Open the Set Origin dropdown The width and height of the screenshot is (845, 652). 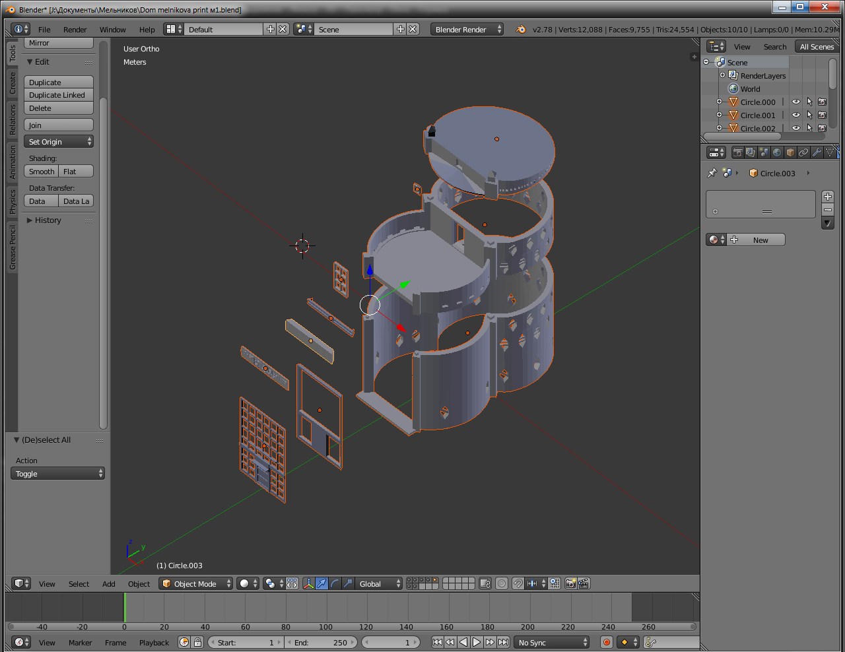click(x=59, y=141)
